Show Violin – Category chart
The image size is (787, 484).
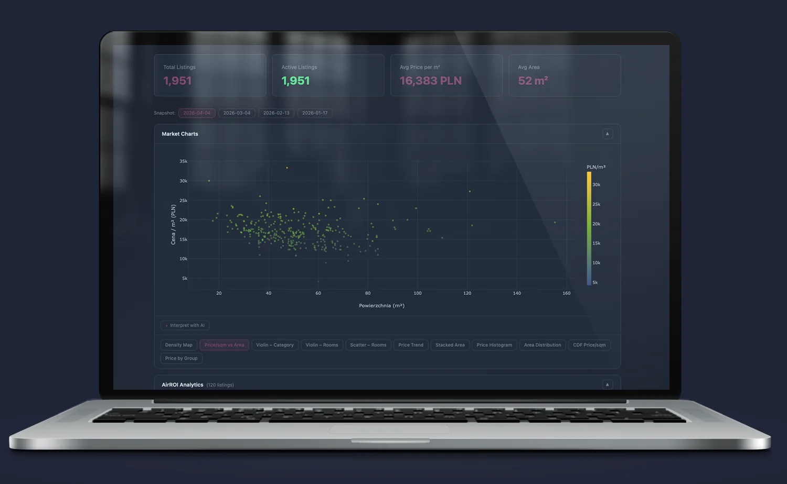275,345
